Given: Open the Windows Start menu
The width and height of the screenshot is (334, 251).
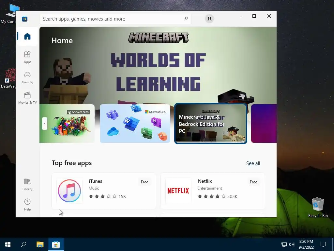Looking at the screenshot, I should pyautogui.click(x=8, y=244).
